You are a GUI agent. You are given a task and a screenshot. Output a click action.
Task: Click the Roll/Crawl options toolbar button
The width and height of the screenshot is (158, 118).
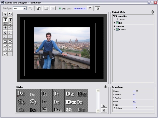click(x=31, y=8)
